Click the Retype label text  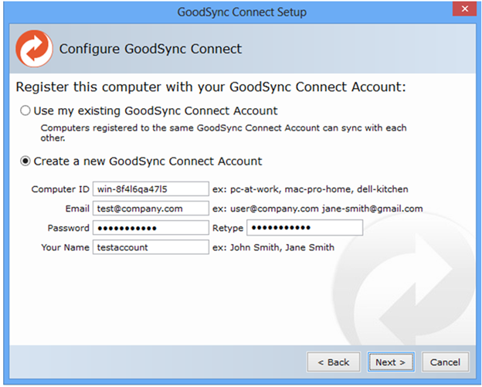click(x=228, y=228)
